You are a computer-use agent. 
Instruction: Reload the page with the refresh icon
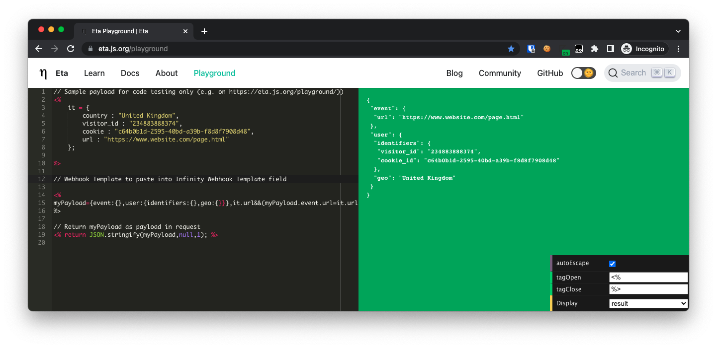tap(71, 49)
